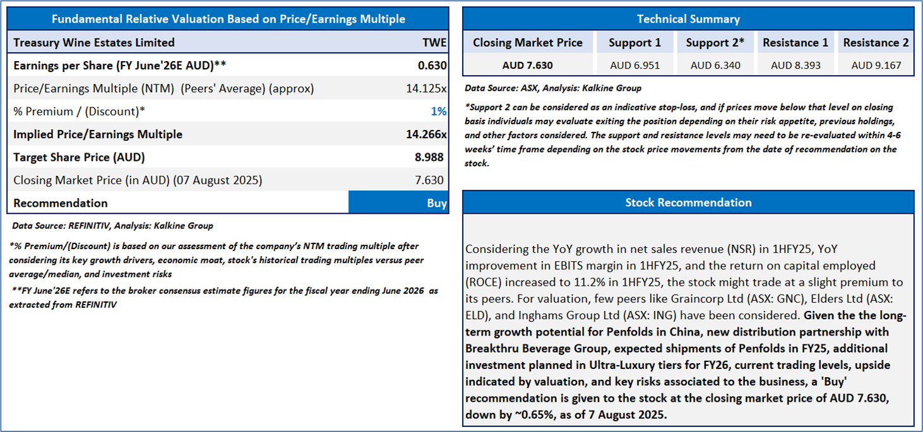Viewport: 923px width, 432px height.
Task: Select the 14.266x implied multiple value
Action: click(426, 134)
